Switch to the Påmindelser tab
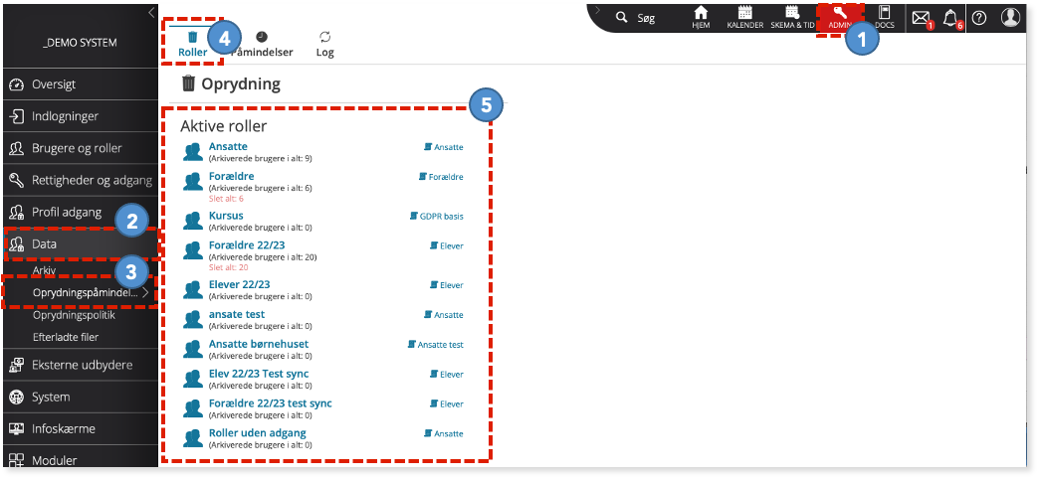 click(262, 45)
